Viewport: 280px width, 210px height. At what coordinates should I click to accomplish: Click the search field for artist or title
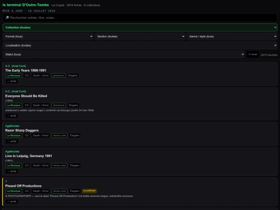(140, 18)
